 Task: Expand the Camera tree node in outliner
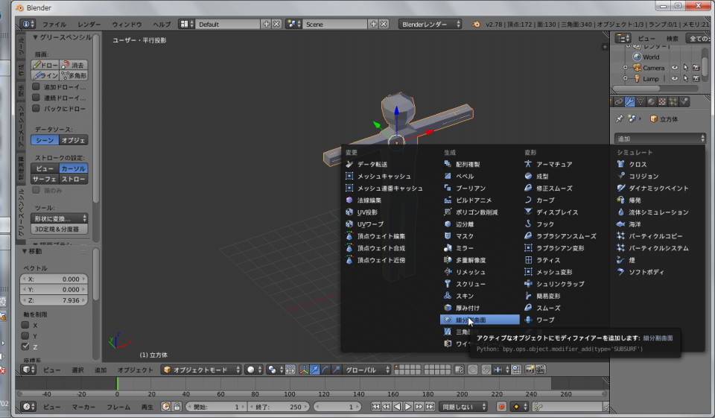click(625, 68)
